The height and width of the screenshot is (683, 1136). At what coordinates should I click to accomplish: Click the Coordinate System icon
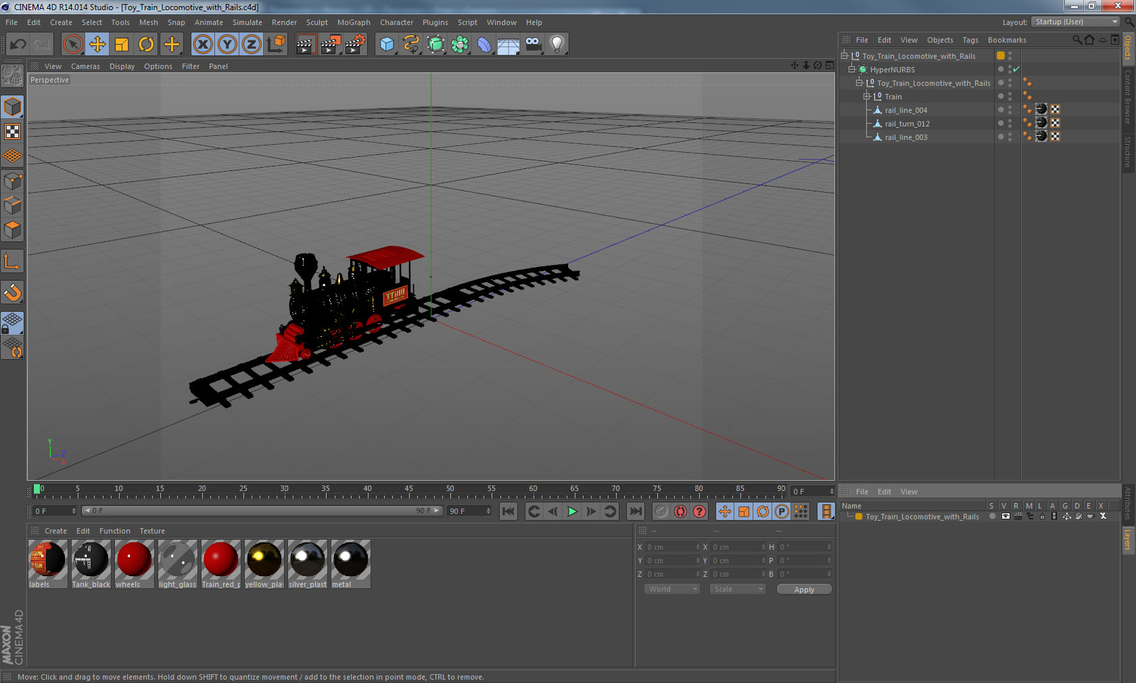click(276, 45)
